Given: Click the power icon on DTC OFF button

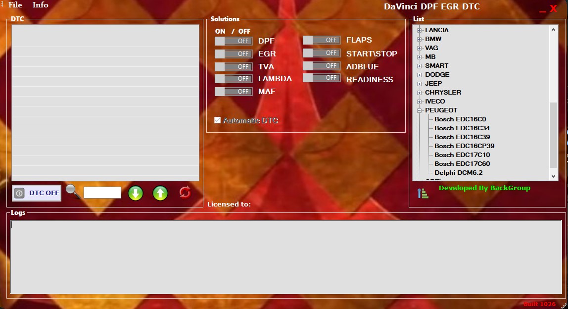Looking at the screenshot, I should pos(18,193).
